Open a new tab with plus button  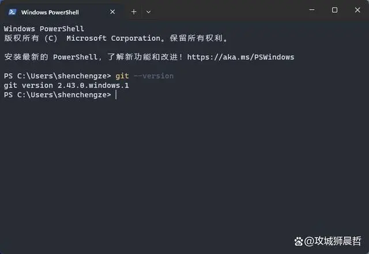[134, 12]
